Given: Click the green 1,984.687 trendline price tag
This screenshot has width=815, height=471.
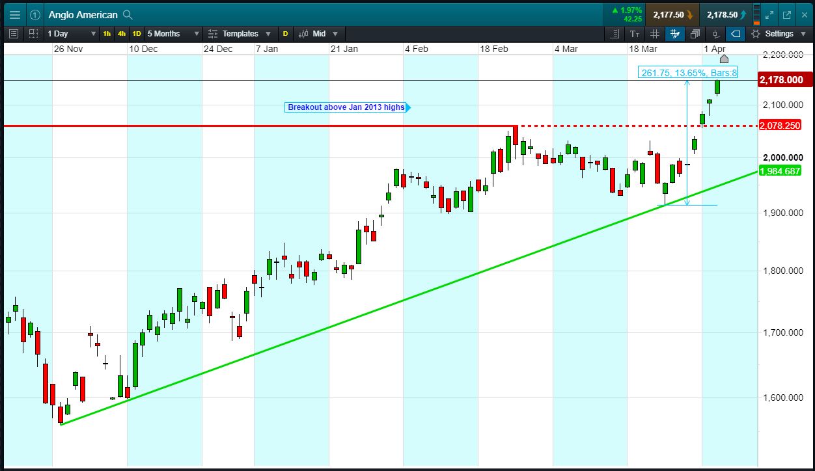Looking at the screenshot, I should pos(780,171).
